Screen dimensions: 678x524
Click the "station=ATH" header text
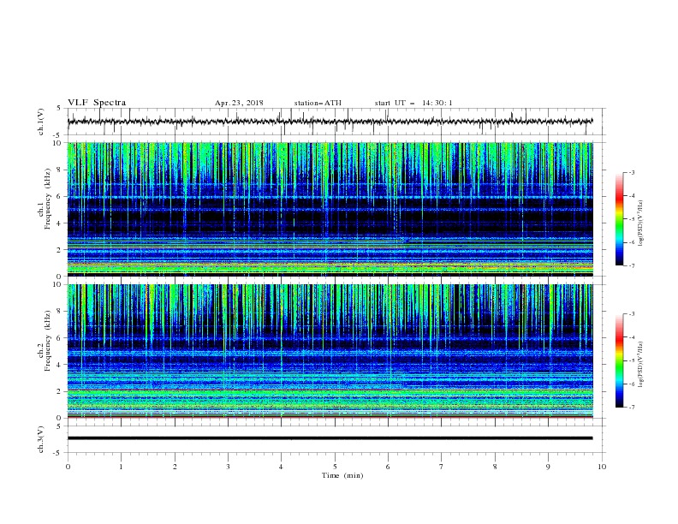(x=318, y=103)
